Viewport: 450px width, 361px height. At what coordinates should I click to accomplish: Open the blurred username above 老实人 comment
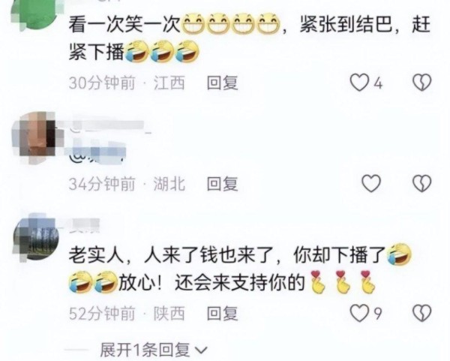[84, 225]
